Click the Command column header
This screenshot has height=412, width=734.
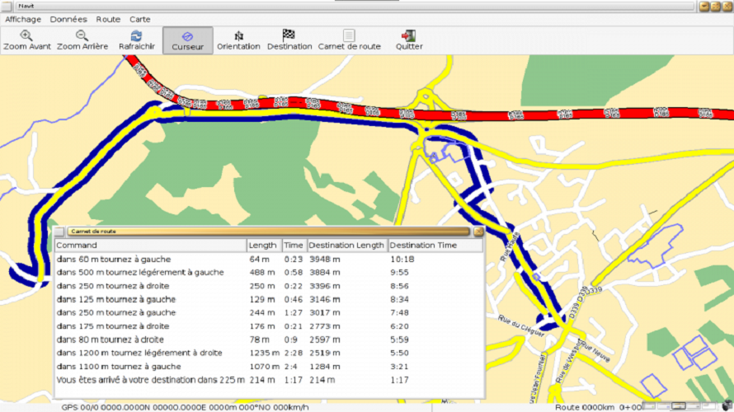150,246
